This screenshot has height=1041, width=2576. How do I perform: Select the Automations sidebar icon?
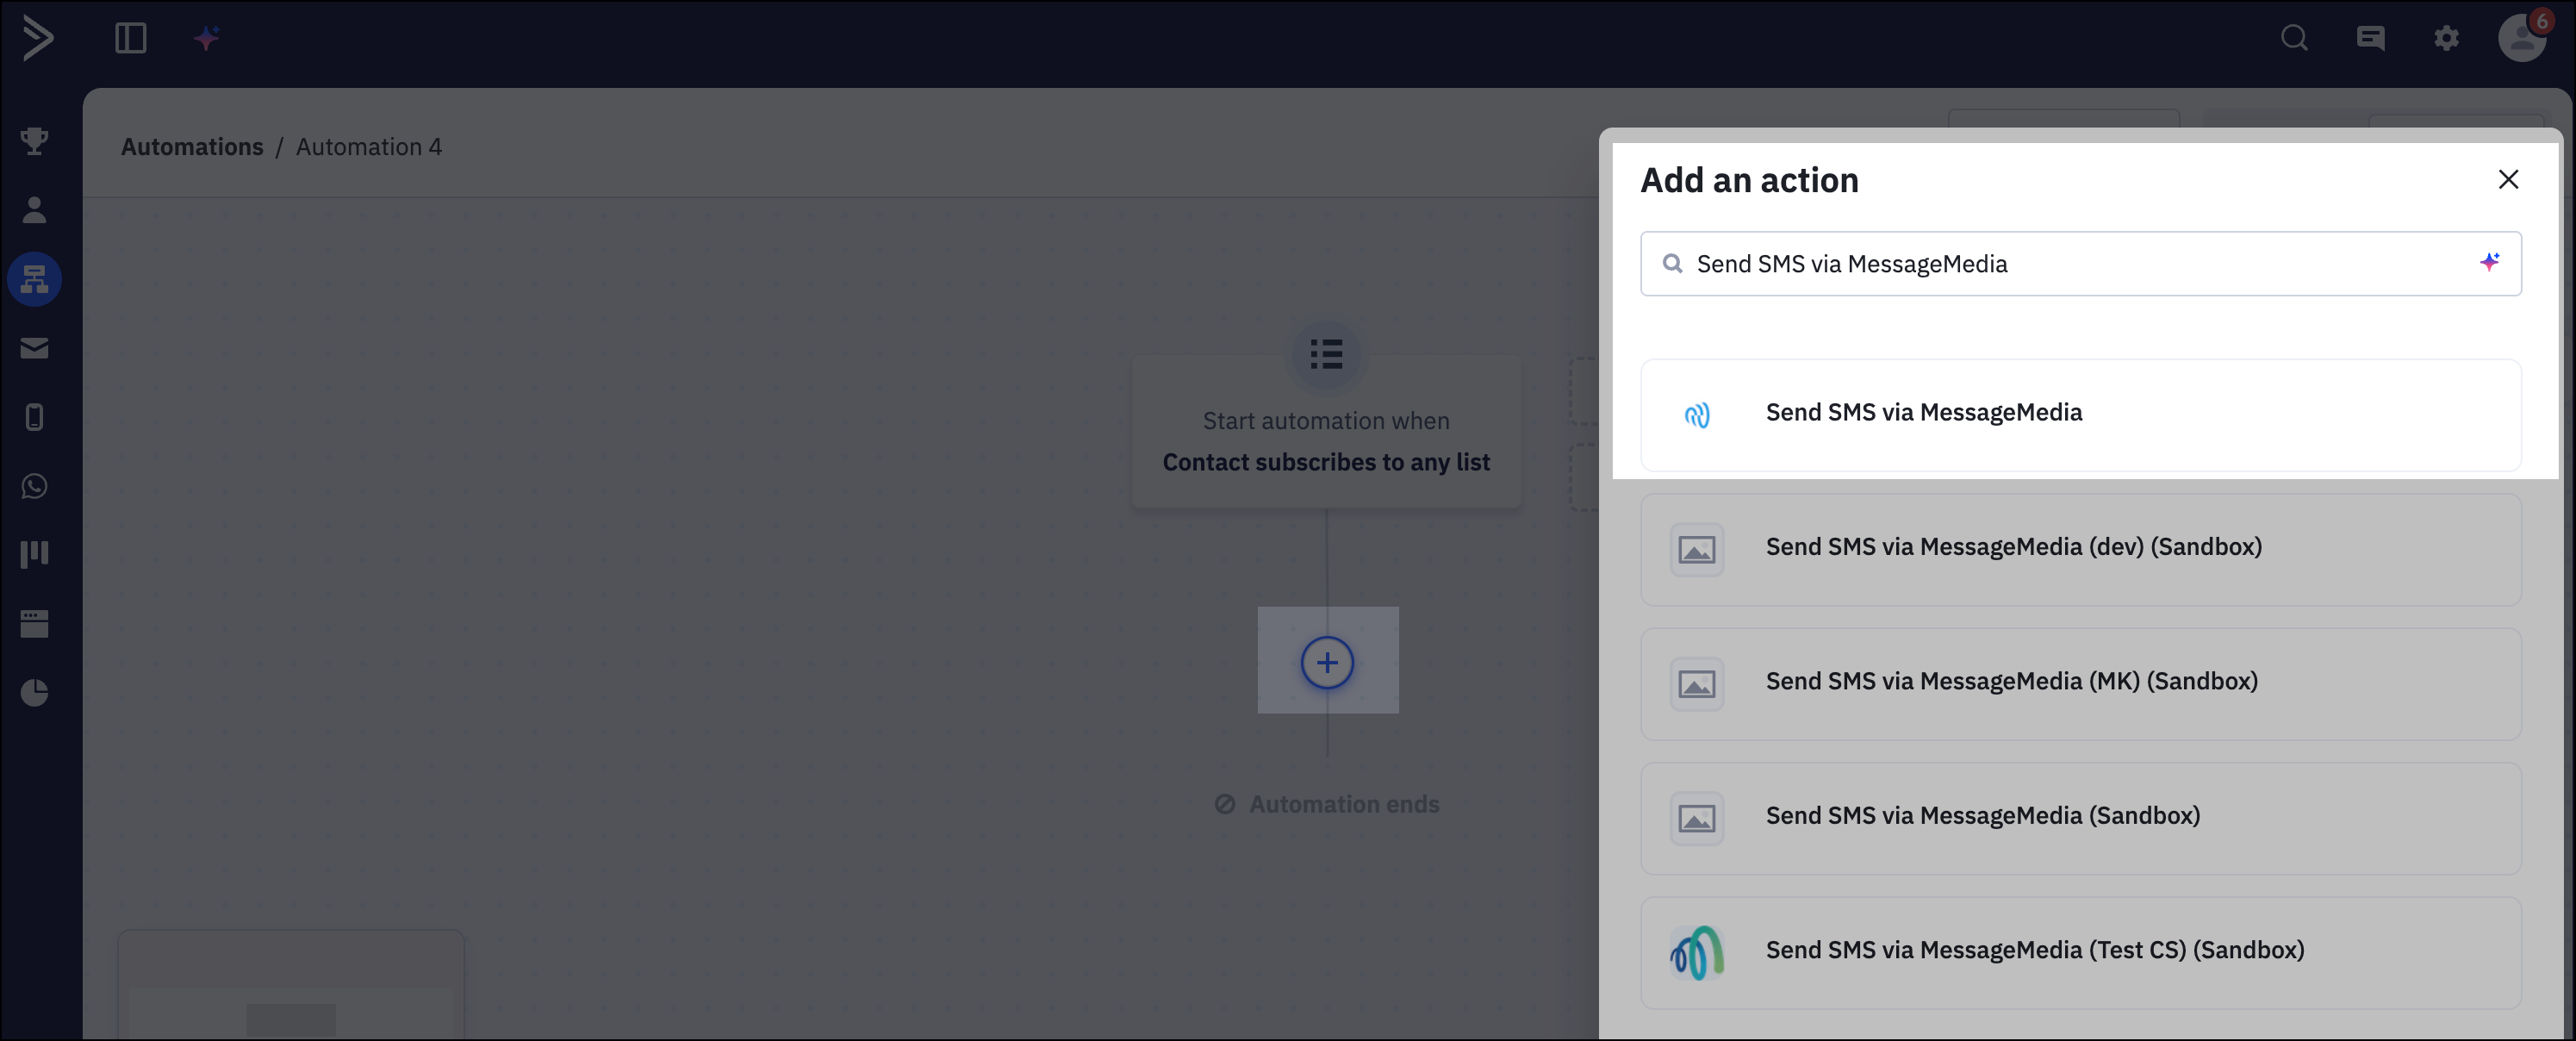coord(35,279)
